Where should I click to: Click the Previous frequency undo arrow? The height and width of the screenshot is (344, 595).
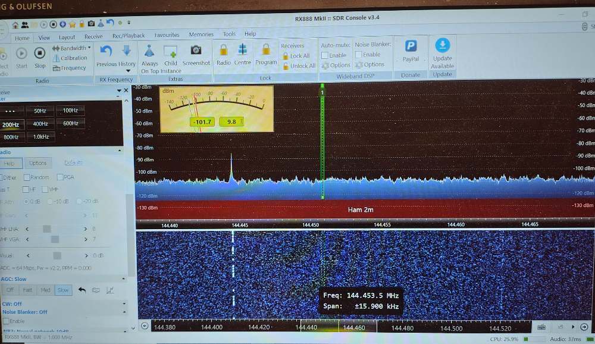107,51
